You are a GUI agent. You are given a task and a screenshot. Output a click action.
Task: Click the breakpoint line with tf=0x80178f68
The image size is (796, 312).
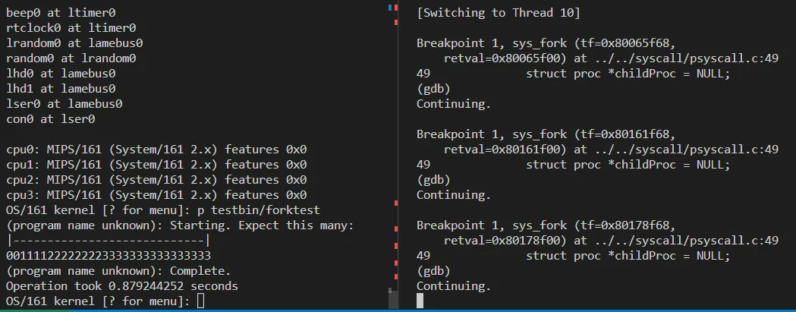pyautogui.click(x=545, y=225)
